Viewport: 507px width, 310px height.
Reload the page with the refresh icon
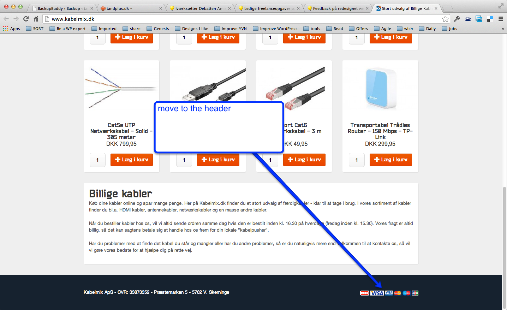click(x=26, y=19)
